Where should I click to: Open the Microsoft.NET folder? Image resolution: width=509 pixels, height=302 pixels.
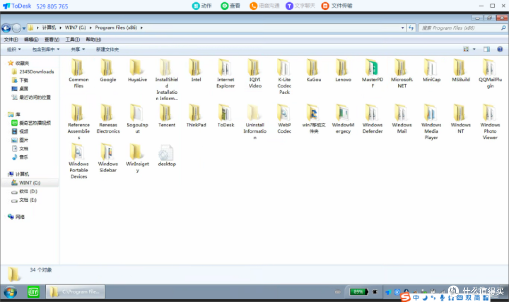[402, 73]
